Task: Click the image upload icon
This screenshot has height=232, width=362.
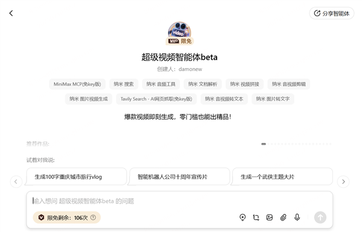Action: (270, 218)
